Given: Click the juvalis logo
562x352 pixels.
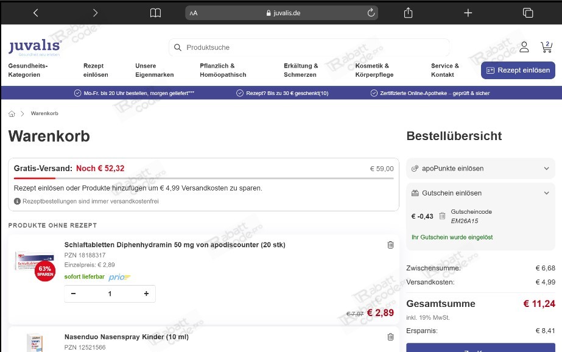Looking at the screenshot, I should click(35, 47).
